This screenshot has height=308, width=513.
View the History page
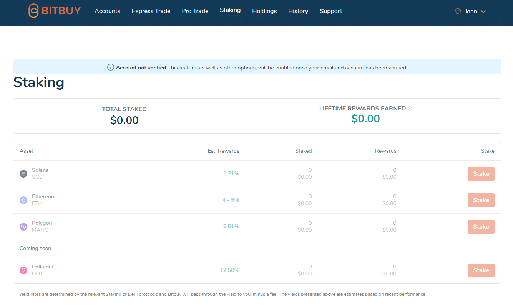click(298, 11)
